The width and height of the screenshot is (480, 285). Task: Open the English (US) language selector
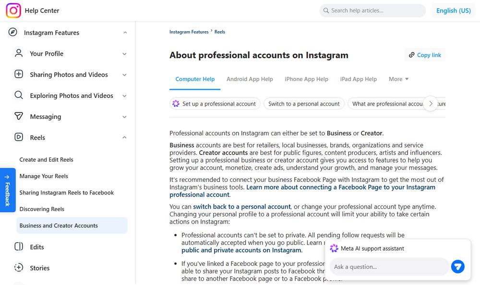tap(454, 11)
